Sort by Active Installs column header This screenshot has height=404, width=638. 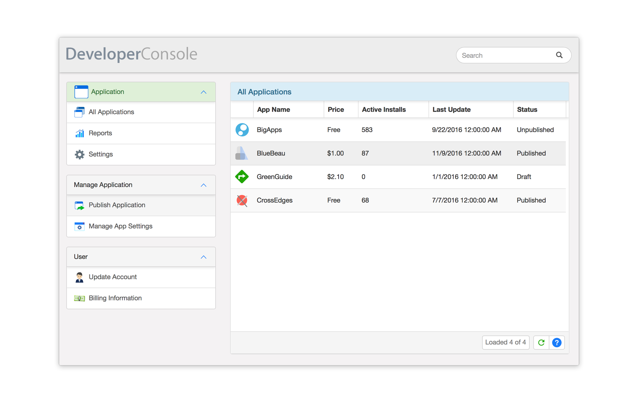pos(384,110)
